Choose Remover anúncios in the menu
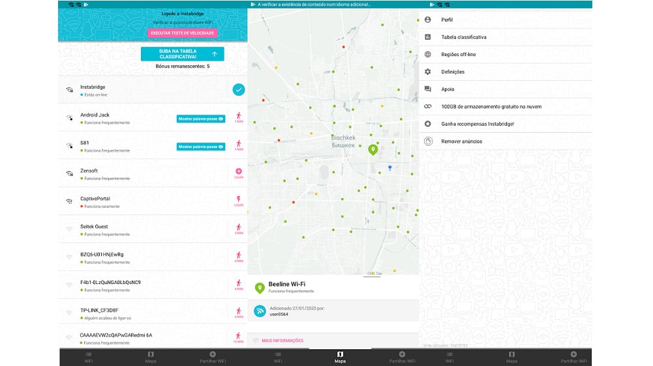The height and width of the screenshot is (366, 653). tap(506, 141)
